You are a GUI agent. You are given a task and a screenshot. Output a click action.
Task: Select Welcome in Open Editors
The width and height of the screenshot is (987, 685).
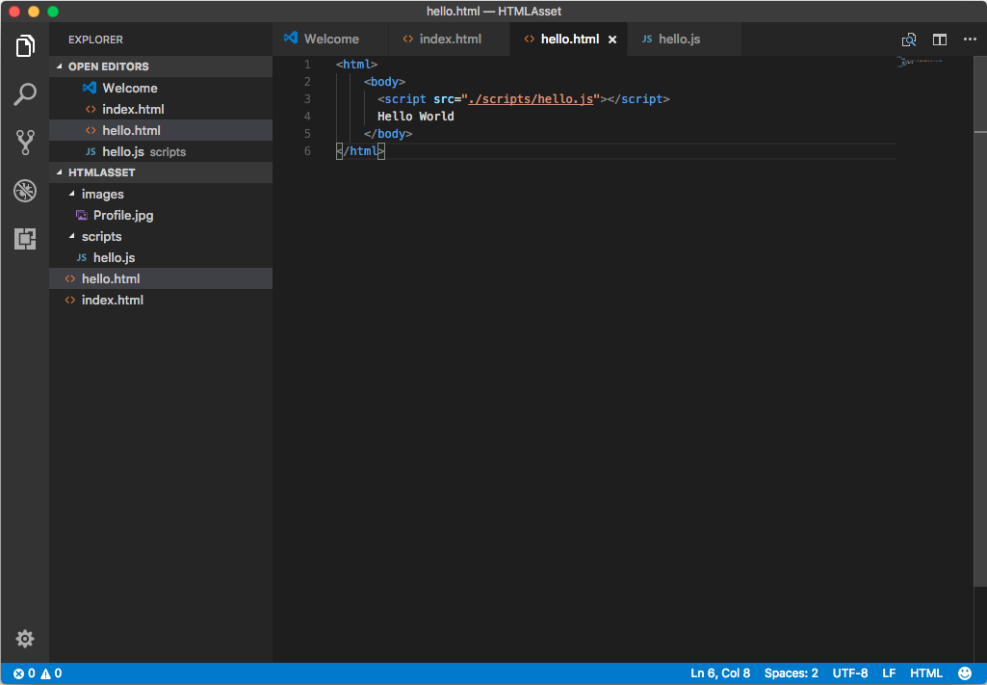pos(161,88)
